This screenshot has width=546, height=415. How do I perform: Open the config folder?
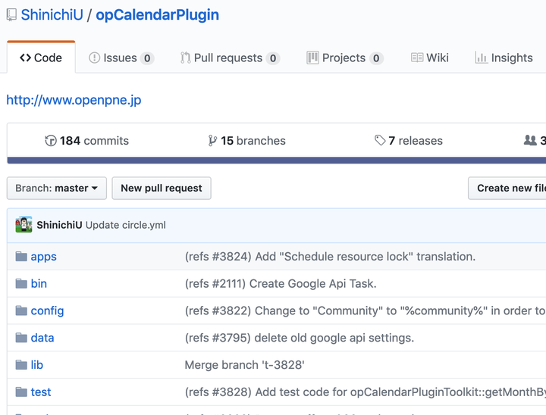tap(47, 311)
